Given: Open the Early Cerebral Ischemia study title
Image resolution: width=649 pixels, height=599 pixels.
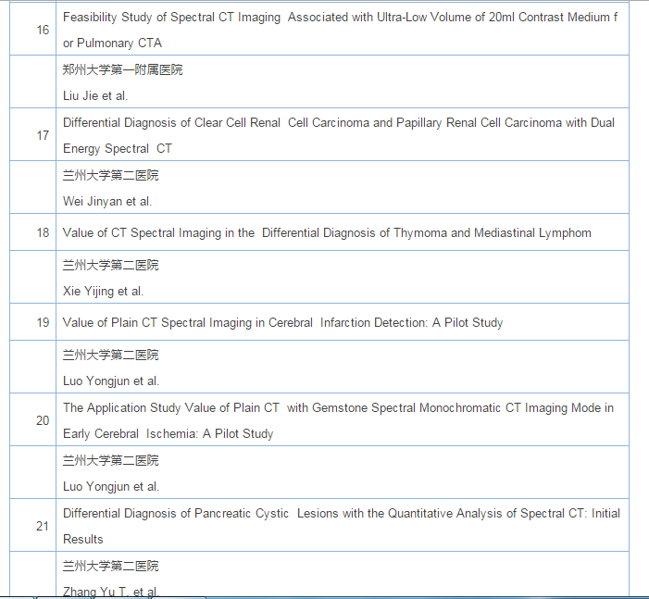Looking at the screenshot, I should [x=338, y=408].
